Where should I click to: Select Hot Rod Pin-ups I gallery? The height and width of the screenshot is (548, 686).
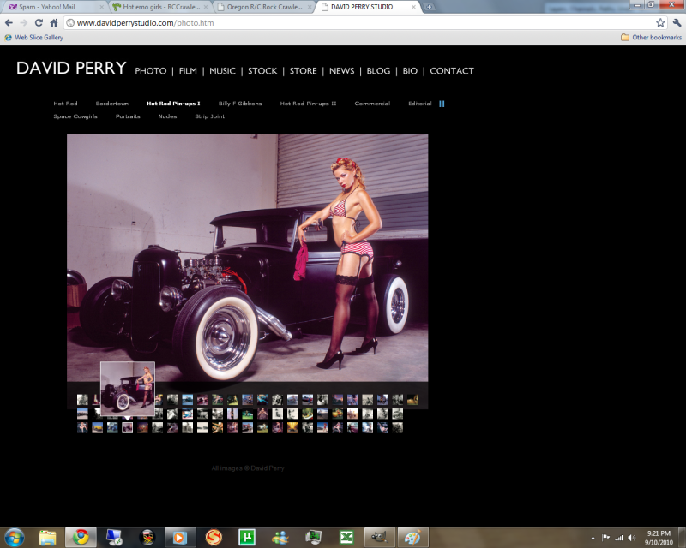coord(173,104)
